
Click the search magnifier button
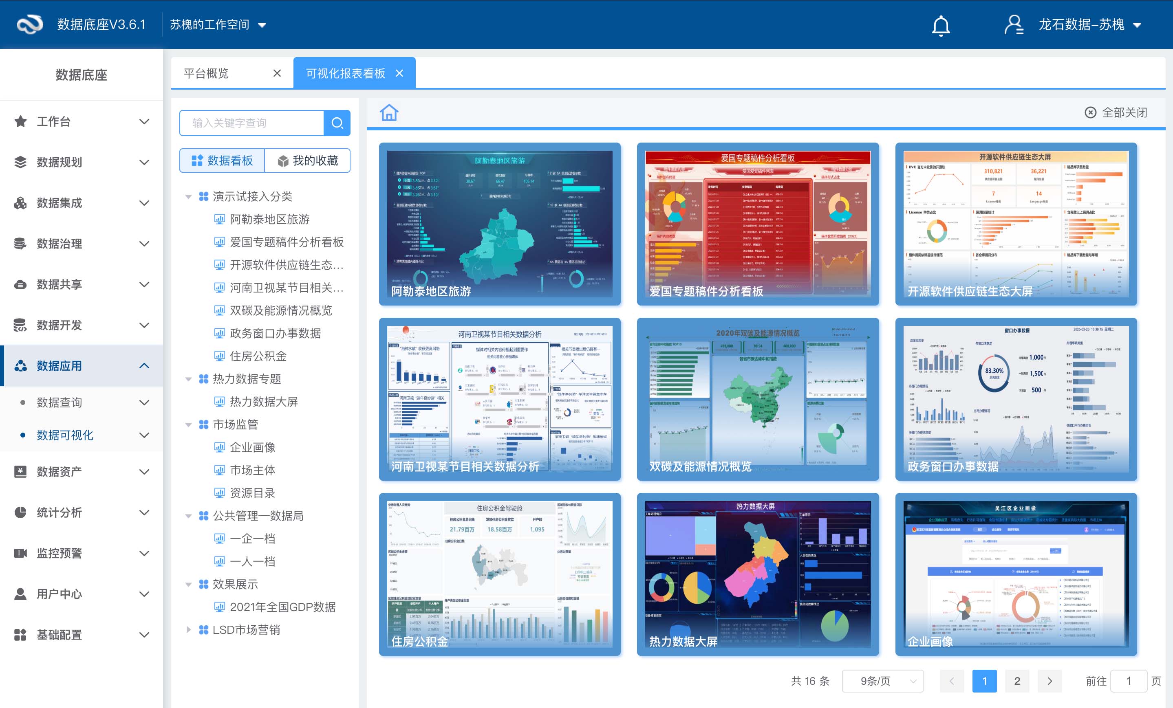(x=337, y=123)
